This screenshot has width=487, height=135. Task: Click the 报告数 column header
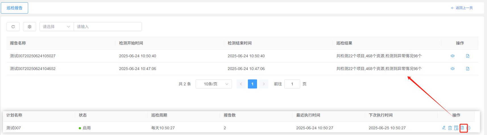point(230,115)
